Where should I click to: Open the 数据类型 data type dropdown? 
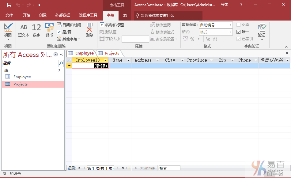click(x=216, y=25)
